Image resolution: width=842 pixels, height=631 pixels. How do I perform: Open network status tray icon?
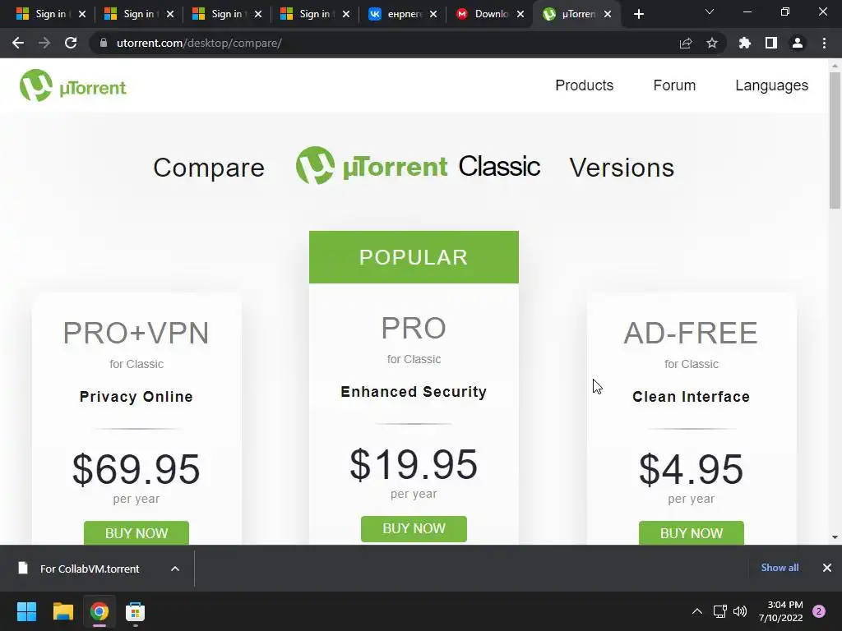point(719,611)
